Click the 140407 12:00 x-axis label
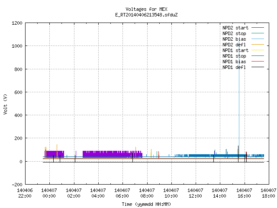This screenshot has height=208, width=277. click(195, 193)
